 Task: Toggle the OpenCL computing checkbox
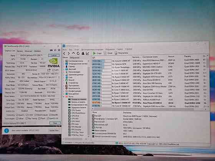[17, 115]
